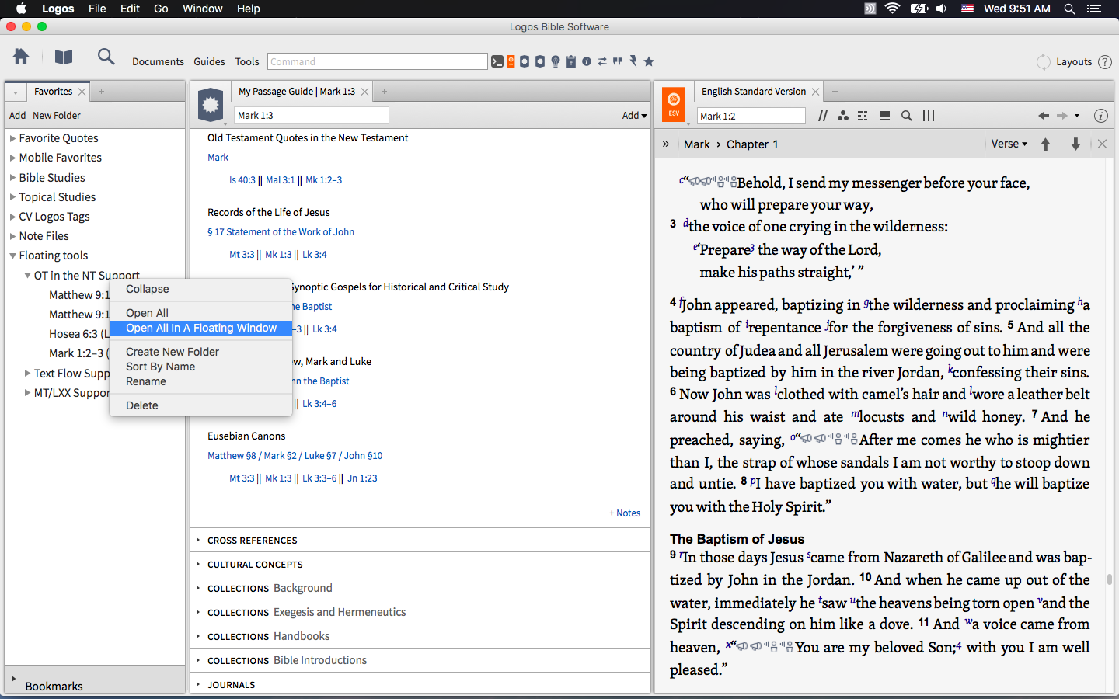Open the Is 40:3 reference link

pos(242,180)
